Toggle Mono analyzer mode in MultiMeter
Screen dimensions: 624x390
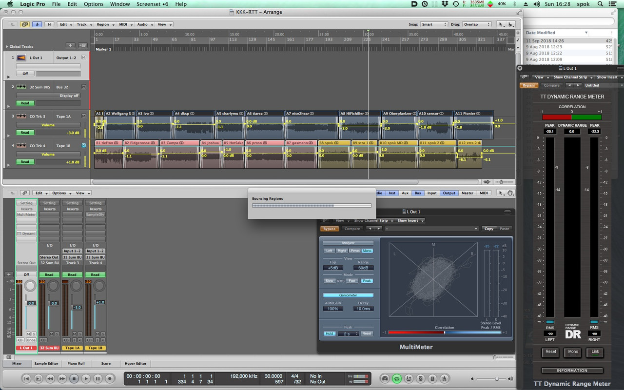click(x=367, y=251)
